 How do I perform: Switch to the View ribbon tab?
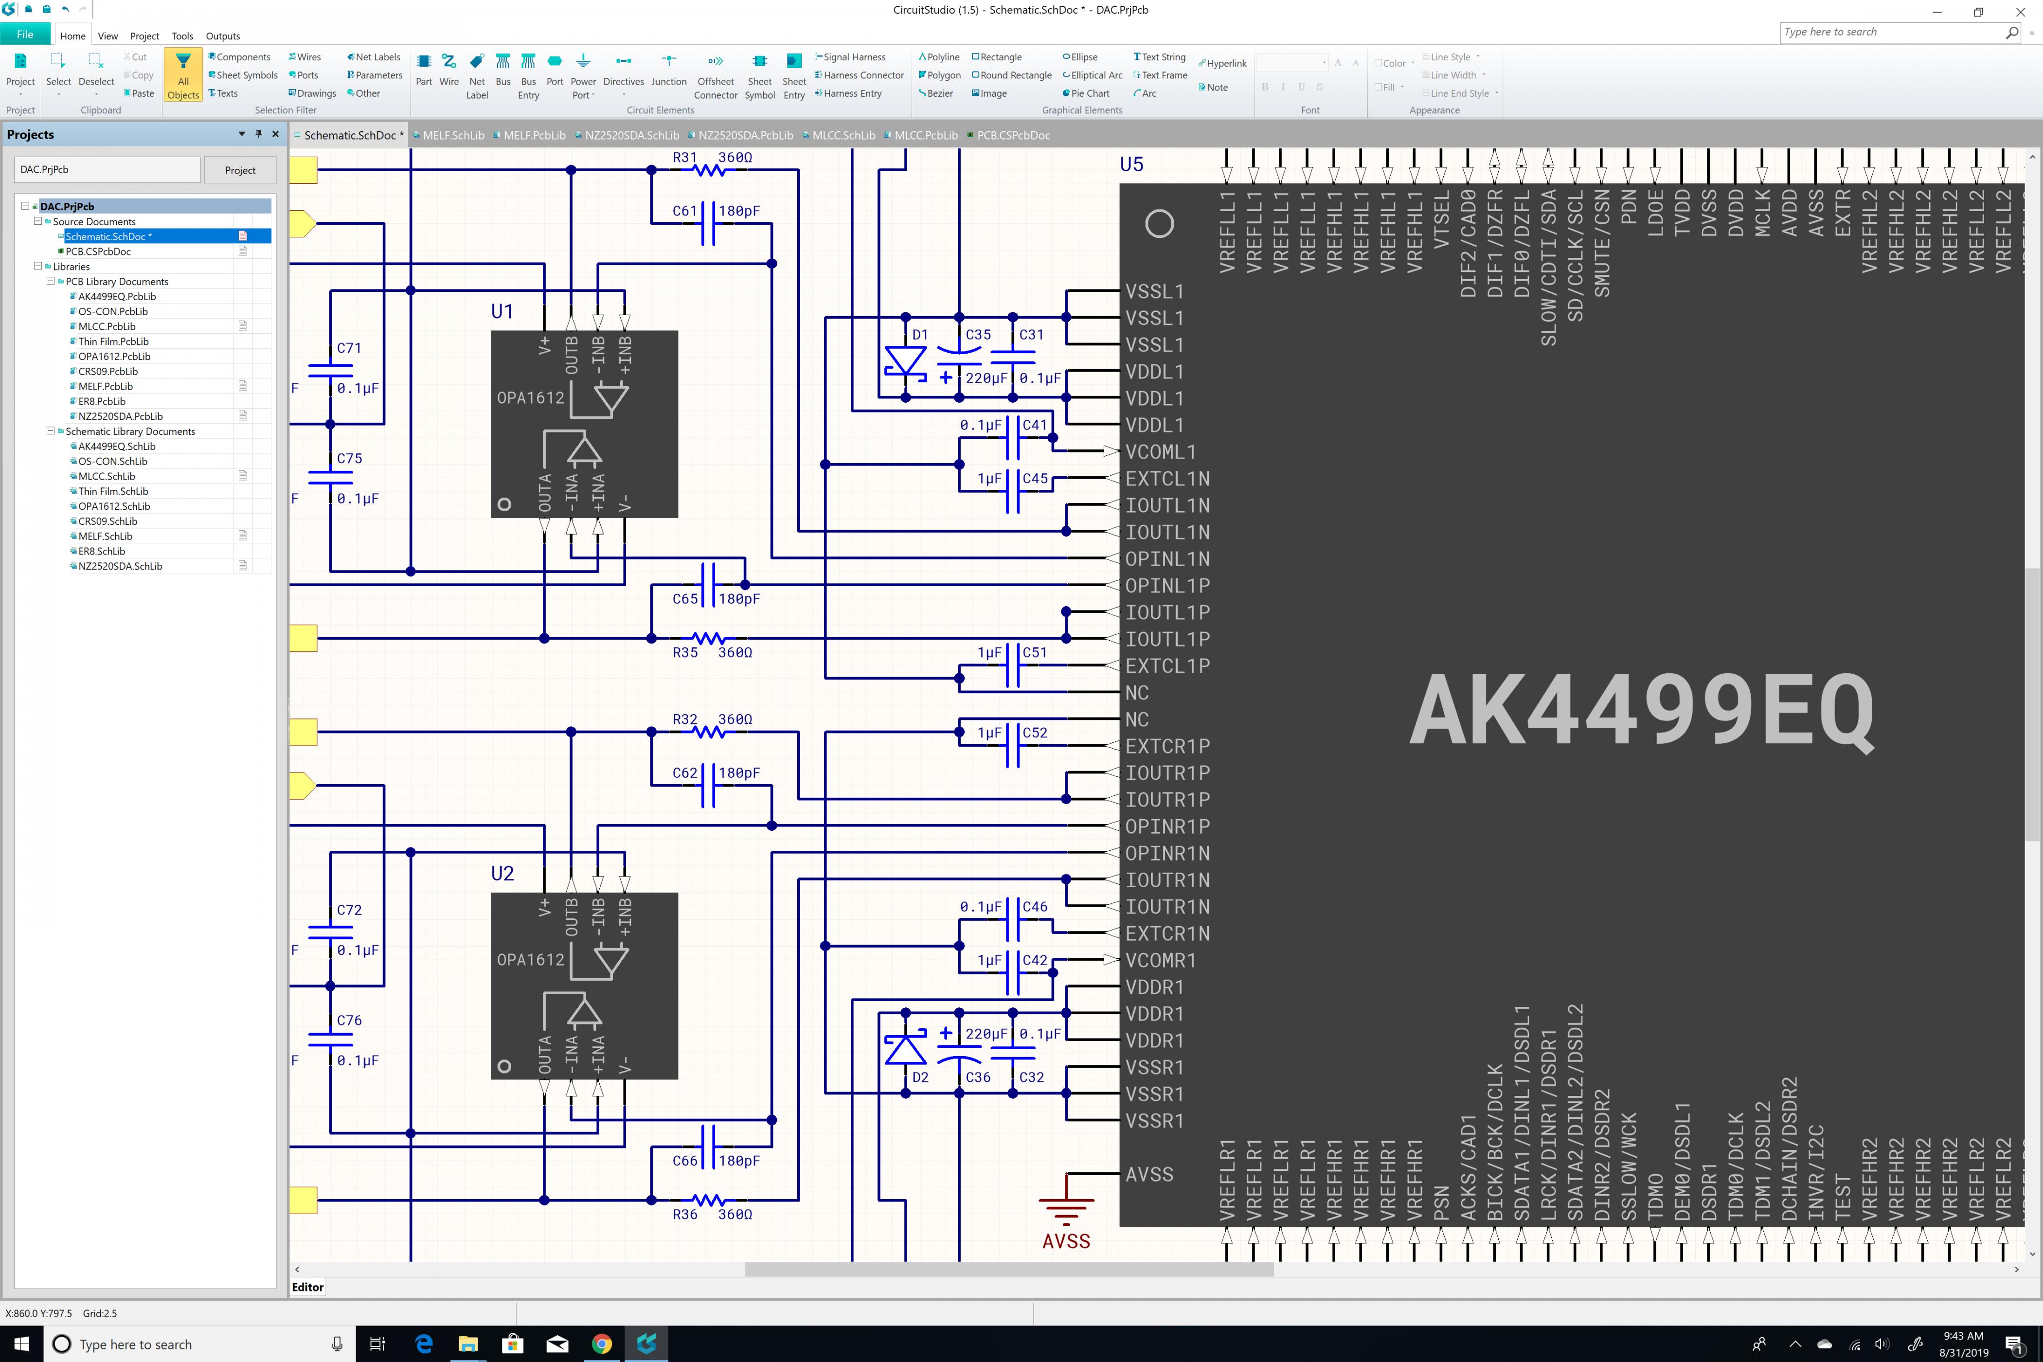point(108,36)
